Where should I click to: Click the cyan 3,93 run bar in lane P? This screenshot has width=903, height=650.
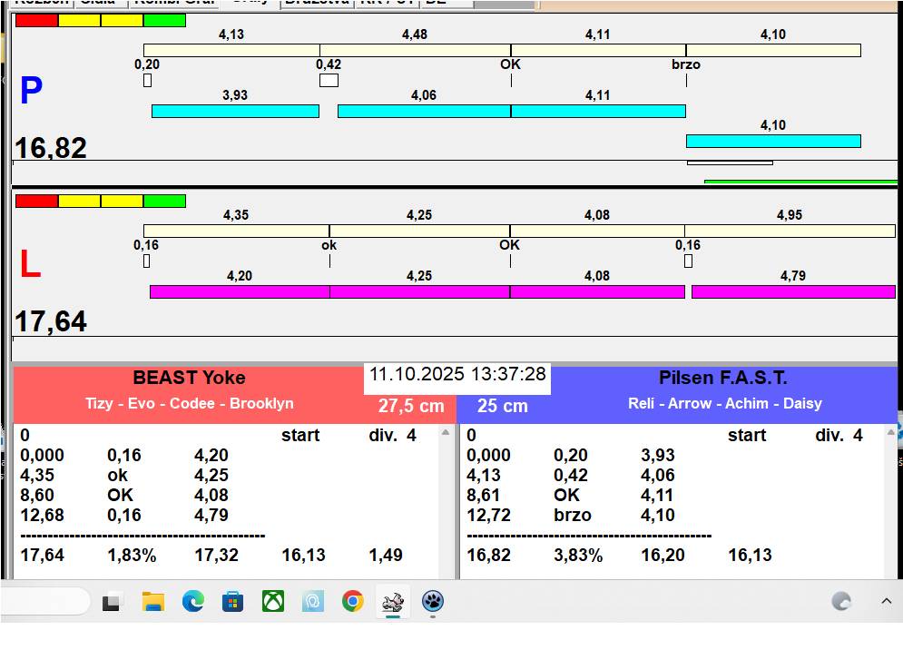coord(235,111)
